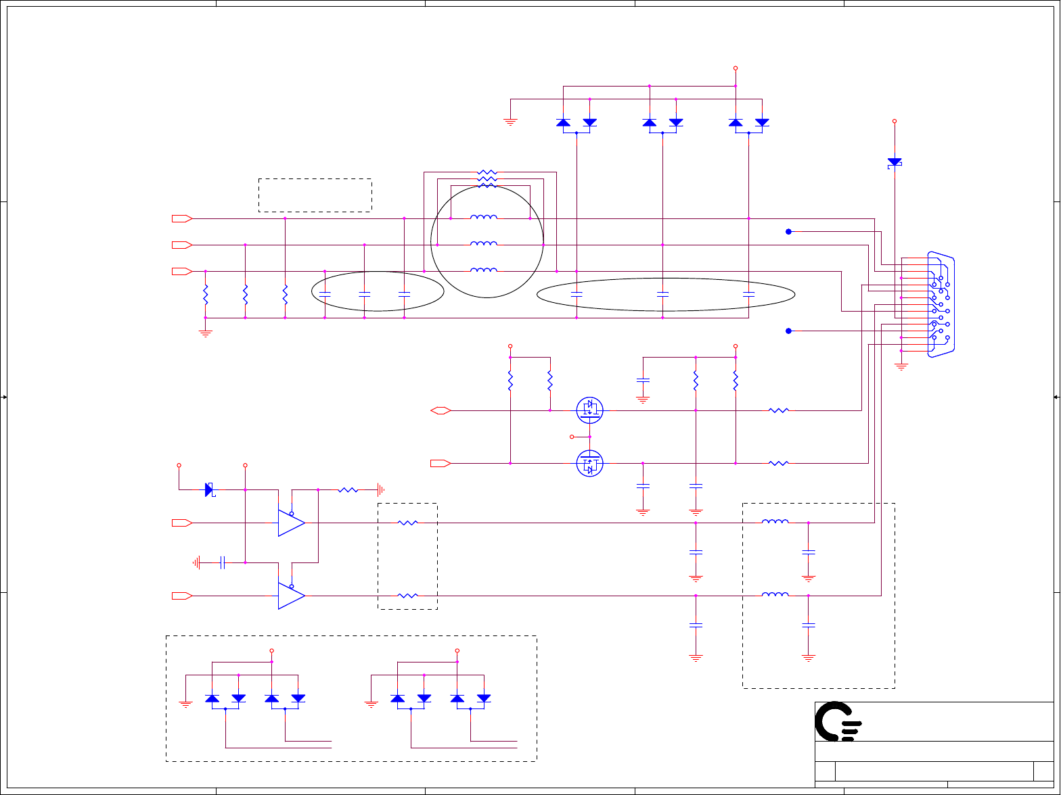Image resolution: width=1061 pixels, height=795 pixels.
Task: Select the upper MOSFET transistor symbol
Action: [x=589, y=410]
